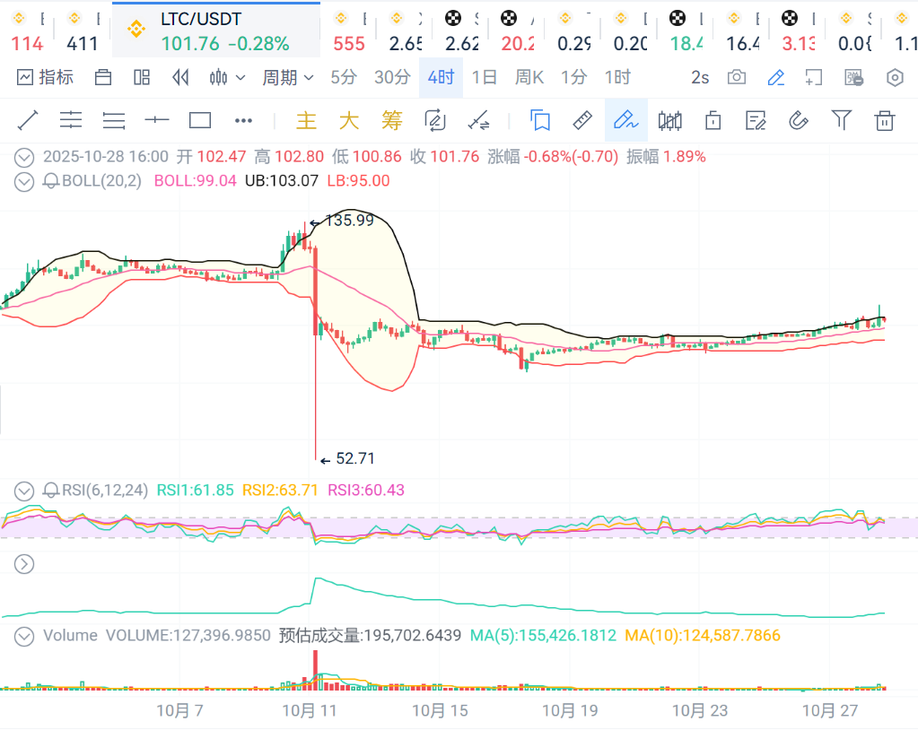
Task: Select the trend line drawing tool
Action: (28, 120)
